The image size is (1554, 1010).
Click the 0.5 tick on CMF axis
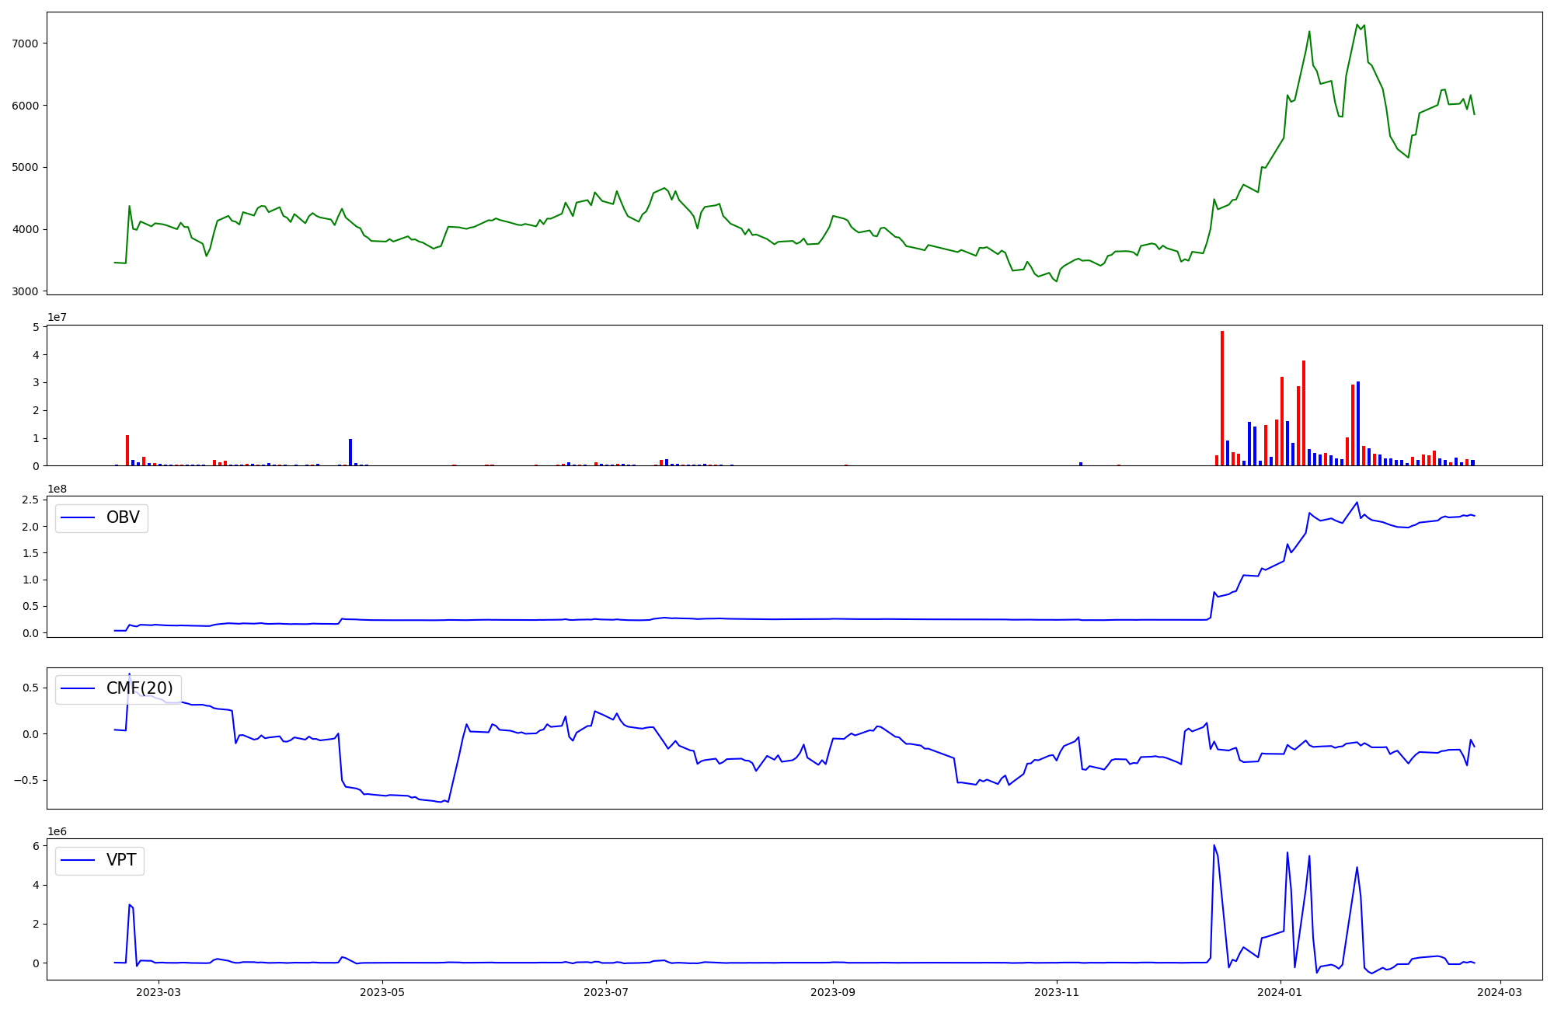(x=31, y=688)
